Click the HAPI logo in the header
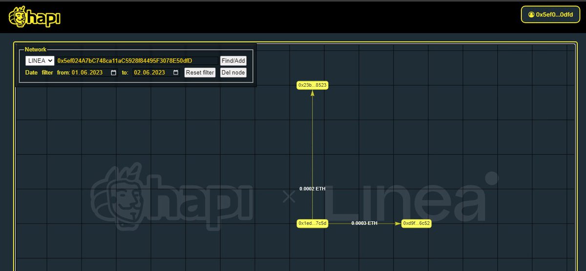This screenshot has width=586, height=271. click(34, 18)
